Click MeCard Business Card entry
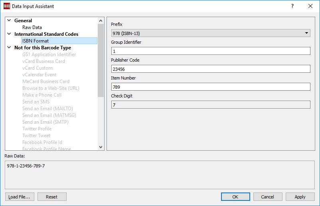 click(46, 82)
